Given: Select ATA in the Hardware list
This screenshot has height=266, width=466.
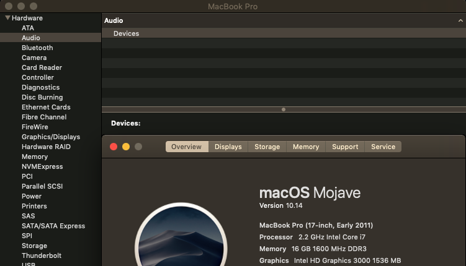Looking at the screenshot, I should click(28, 28).
